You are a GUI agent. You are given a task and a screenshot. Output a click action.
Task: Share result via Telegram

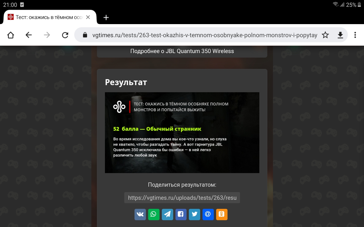click(x=167, y=214)
